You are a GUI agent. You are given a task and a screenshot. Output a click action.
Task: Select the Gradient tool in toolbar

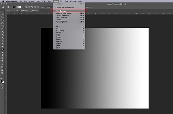coord(2,49)
